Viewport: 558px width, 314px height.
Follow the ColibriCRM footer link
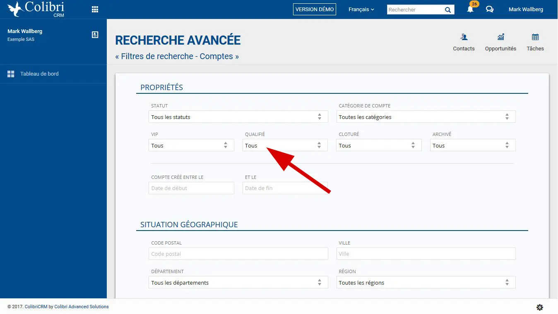pyautogui.click(x=36, y=307)
